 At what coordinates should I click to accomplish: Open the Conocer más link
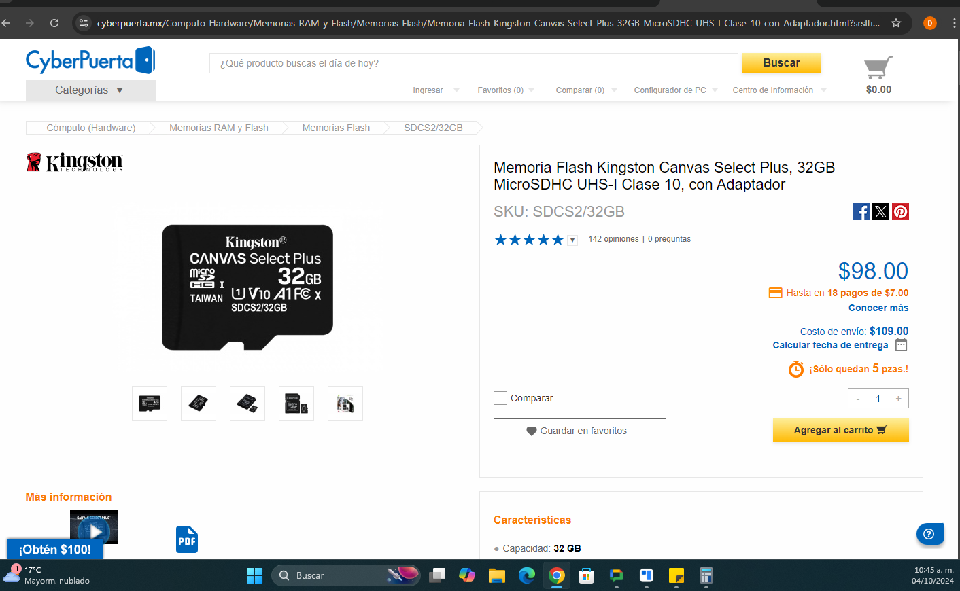[x=878, y=308]
